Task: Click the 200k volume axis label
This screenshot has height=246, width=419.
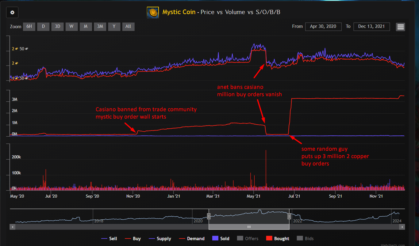Action: click(x=16, y=157)
